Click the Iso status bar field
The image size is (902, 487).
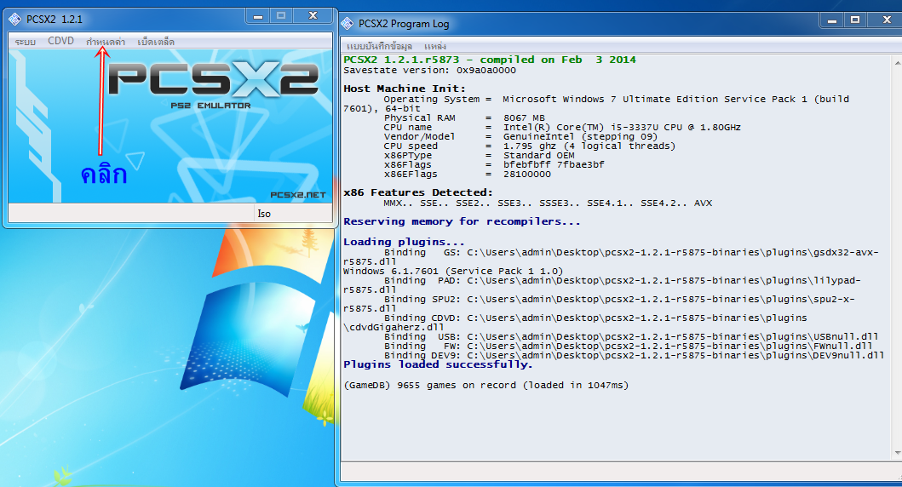293,214
